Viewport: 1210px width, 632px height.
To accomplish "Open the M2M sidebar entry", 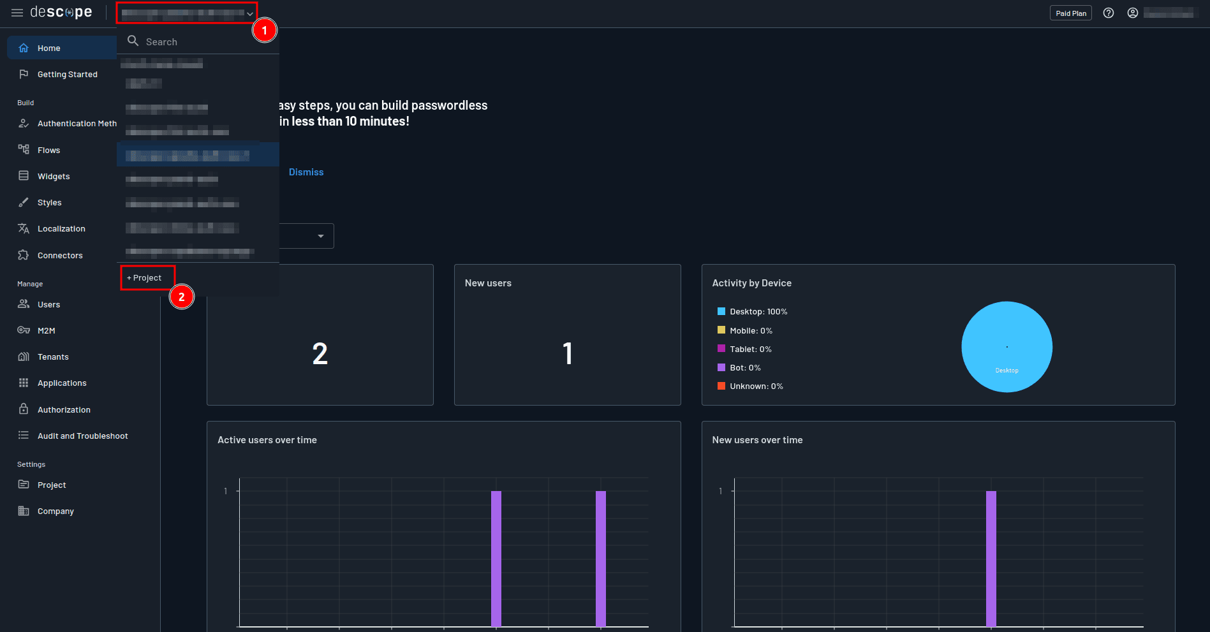I will point(47,330).
